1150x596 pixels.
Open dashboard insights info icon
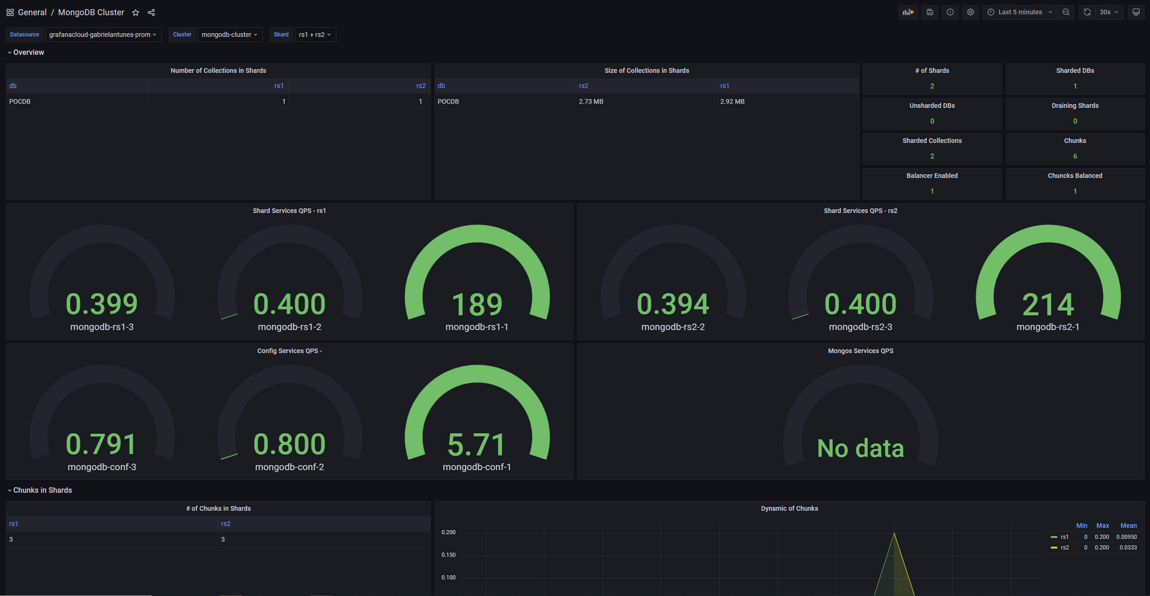[950, 12]
